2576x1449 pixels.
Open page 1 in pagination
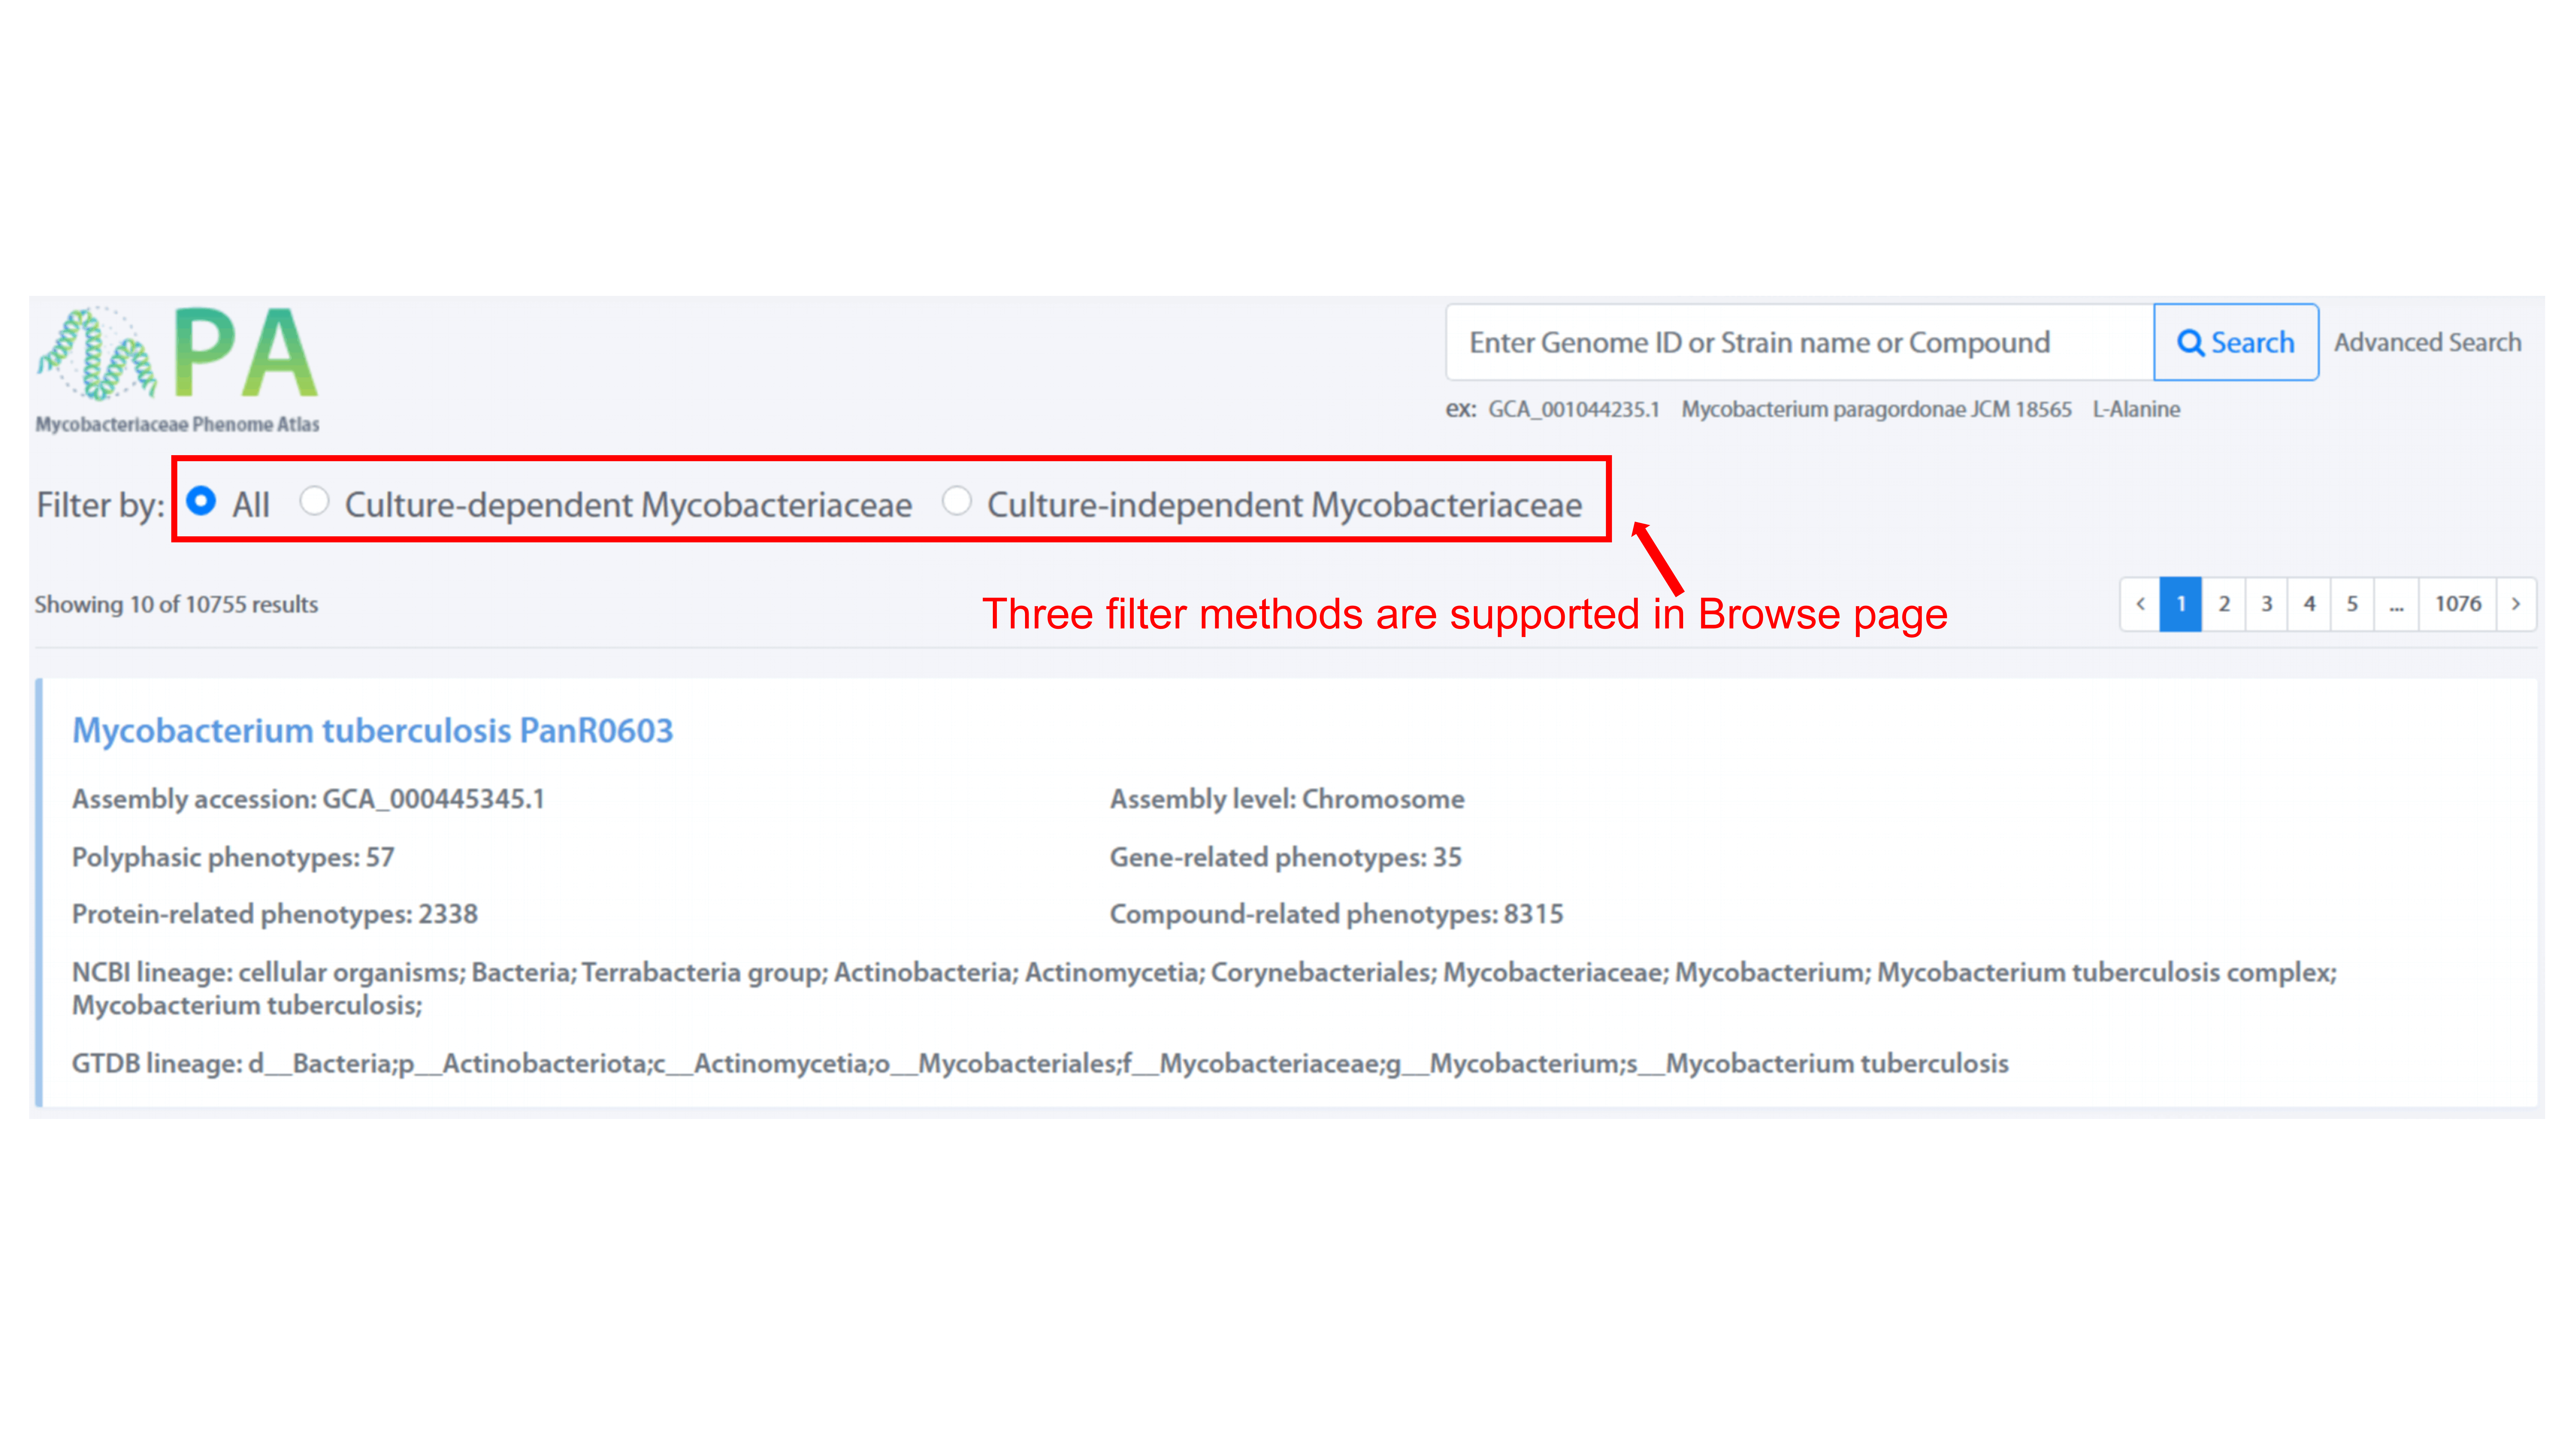(2181, 604)
